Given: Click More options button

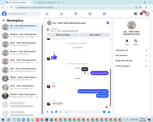Looking at the screenshot, I should [x=95, y=35].
